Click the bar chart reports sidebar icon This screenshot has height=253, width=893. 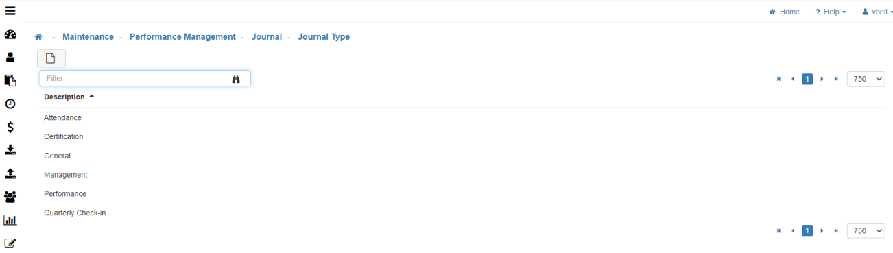(10, 220)
